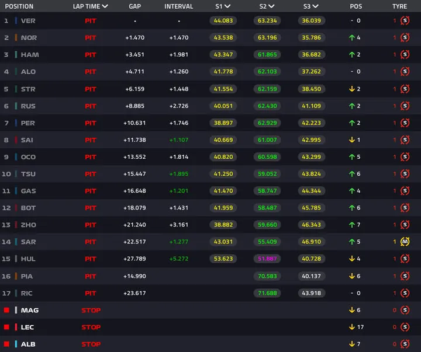421x352 pixels.
Task: Click S1 time 53.623
Action: click(223, 259)
